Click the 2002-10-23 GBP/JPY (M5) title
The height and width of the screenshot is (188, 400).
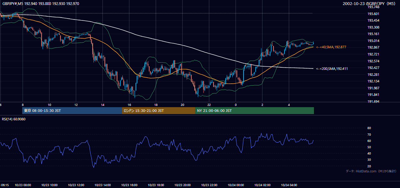(369, 3)
